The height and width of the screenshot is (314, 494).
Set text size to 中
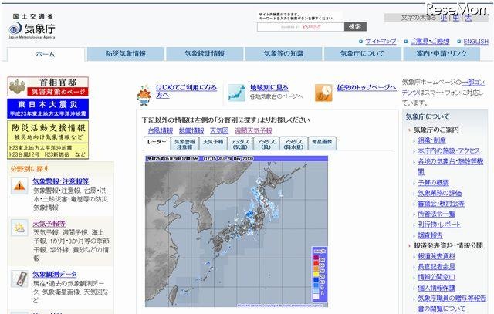tap(456, 18)
